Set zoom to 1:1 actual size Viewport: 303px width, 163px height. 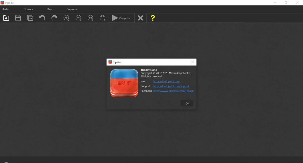pyautogui.click(x=90, y=18)
